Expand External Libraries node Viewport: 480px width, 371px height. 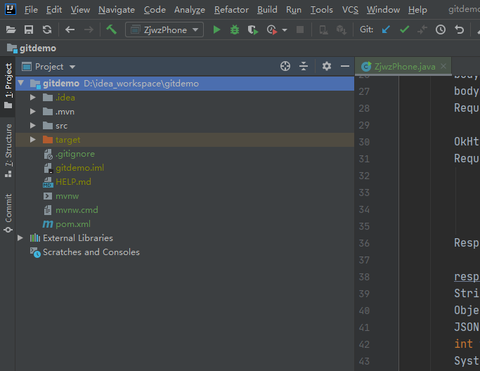(x=20, y=237)
